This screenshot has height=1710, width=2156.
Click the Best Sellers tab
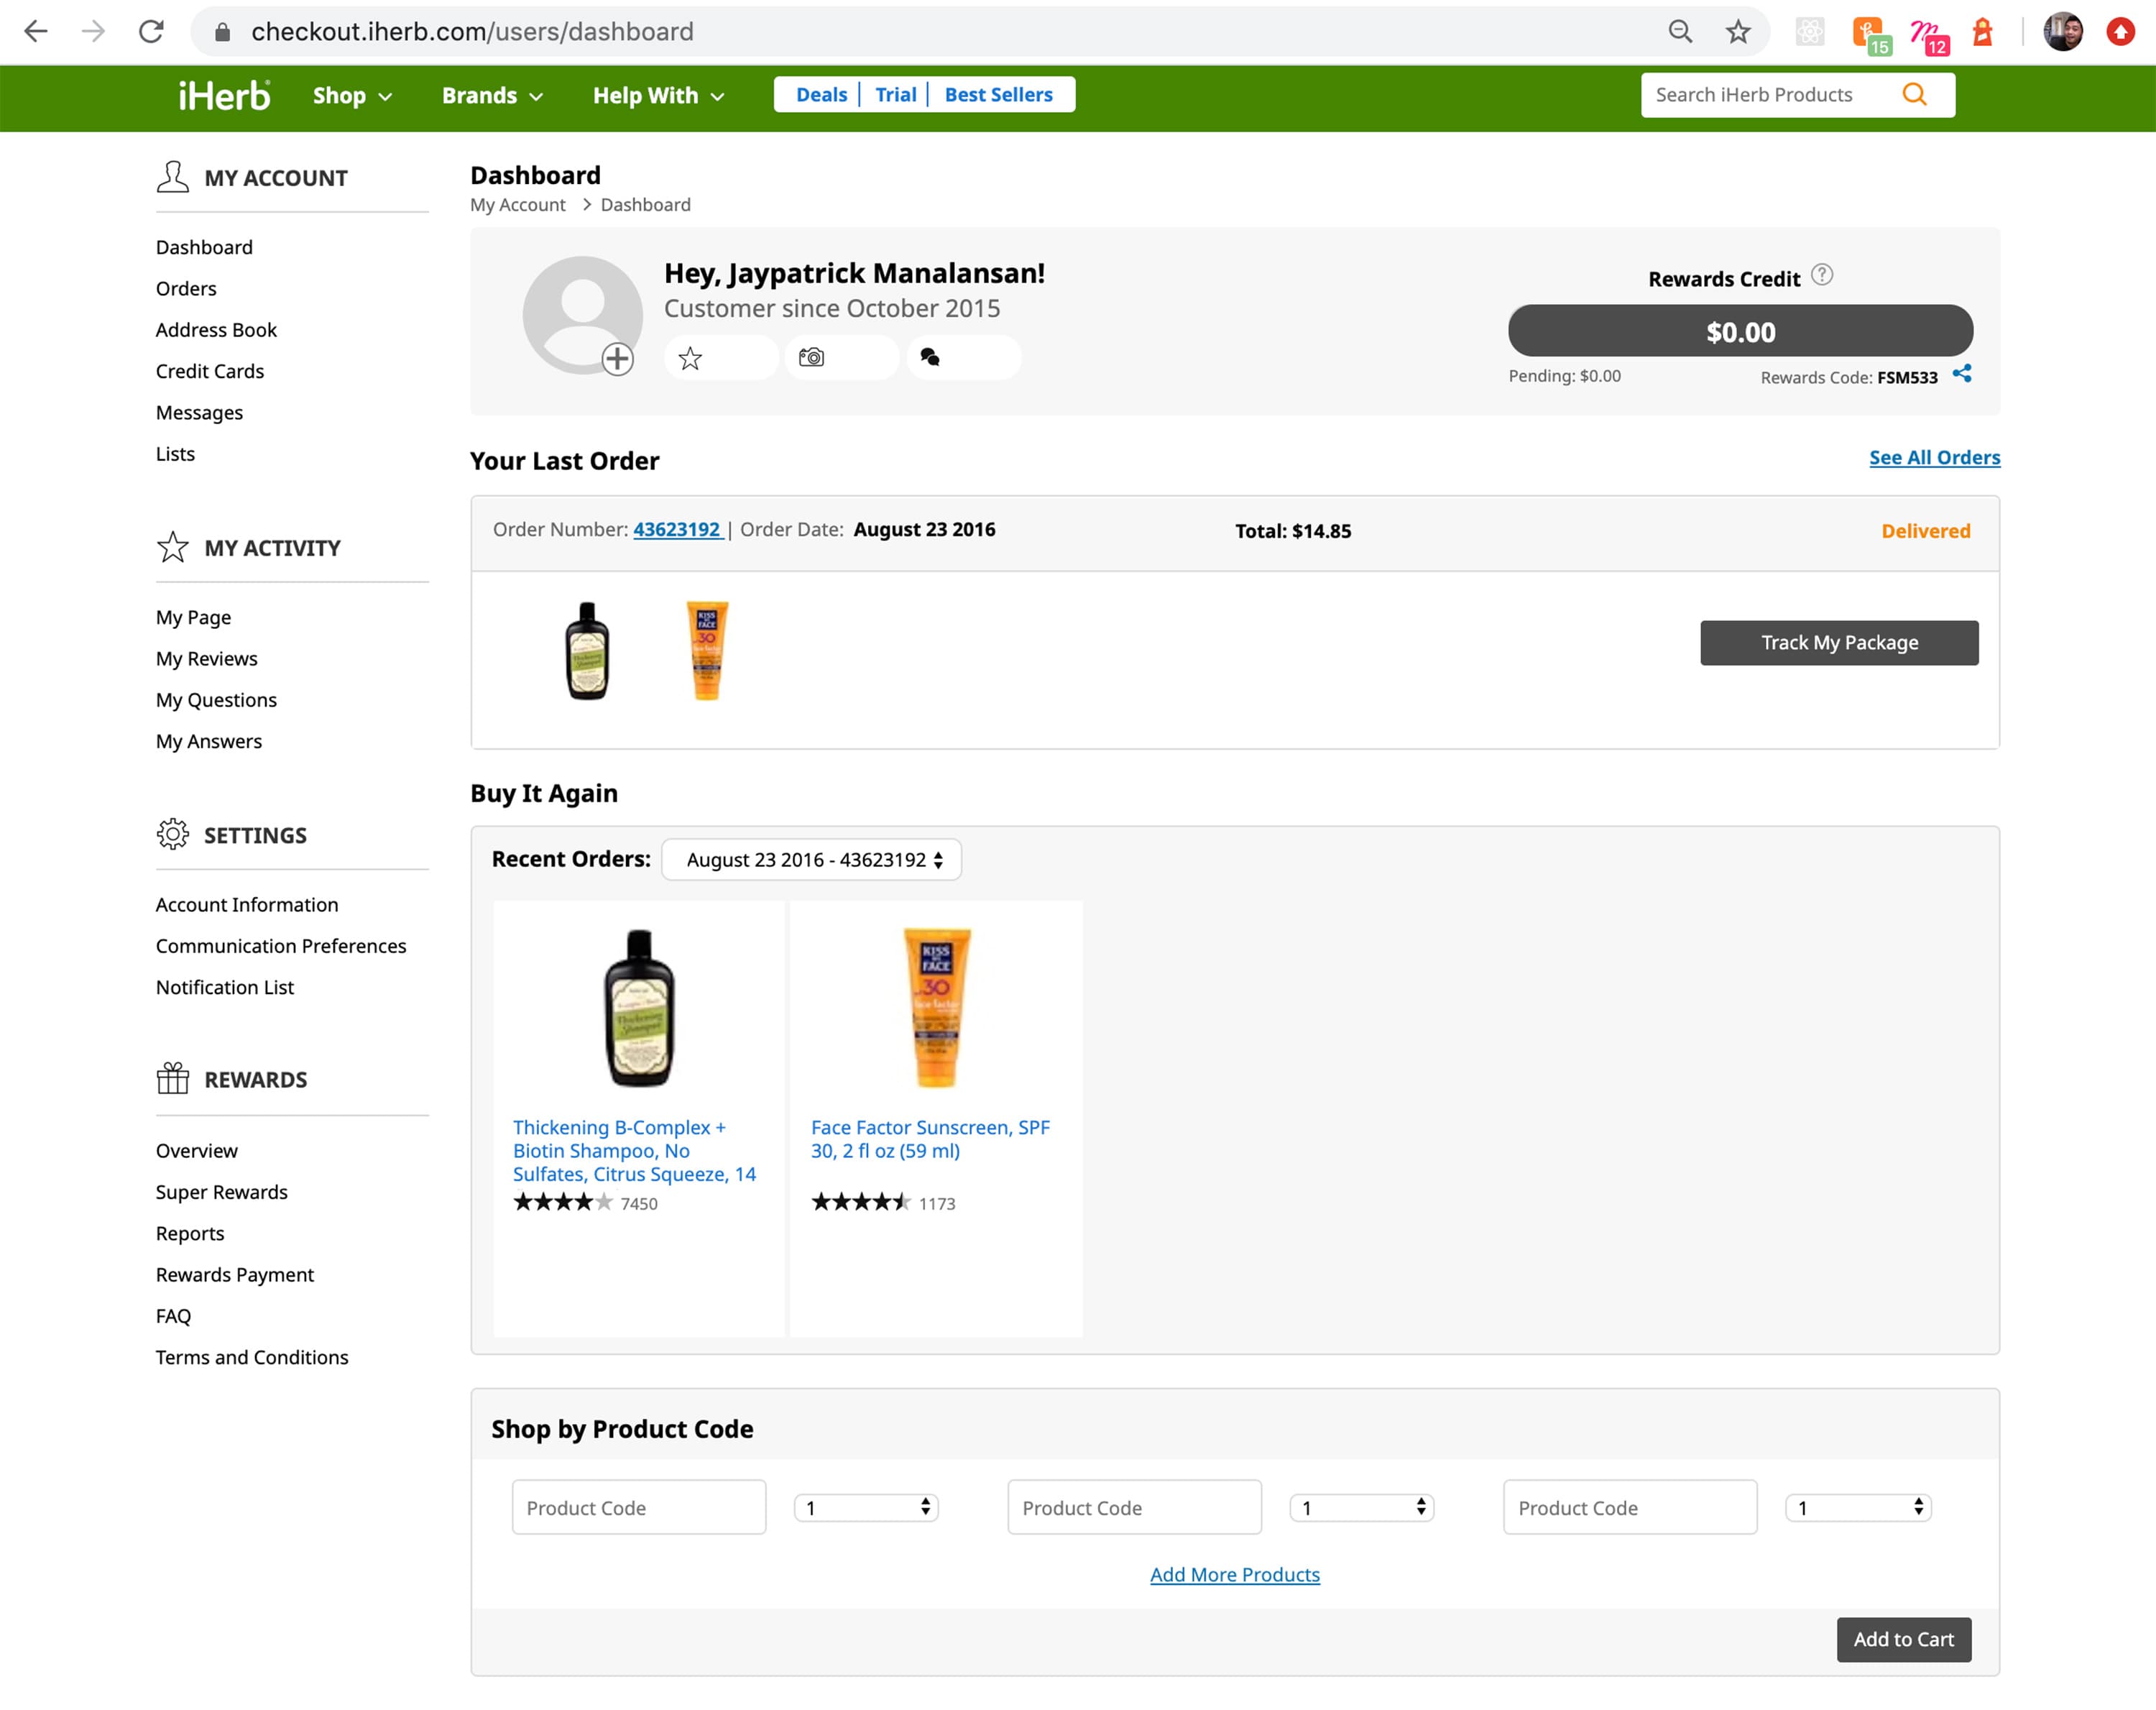998,94
